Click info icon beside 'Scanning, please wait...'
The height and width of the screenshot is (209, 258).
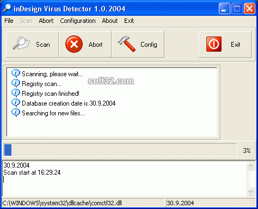[x=16, y=73]
